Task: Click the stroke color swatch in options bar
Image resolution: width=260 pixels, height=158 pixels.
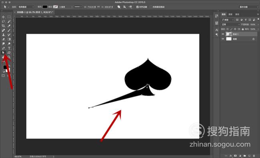Action: (55, 7)
